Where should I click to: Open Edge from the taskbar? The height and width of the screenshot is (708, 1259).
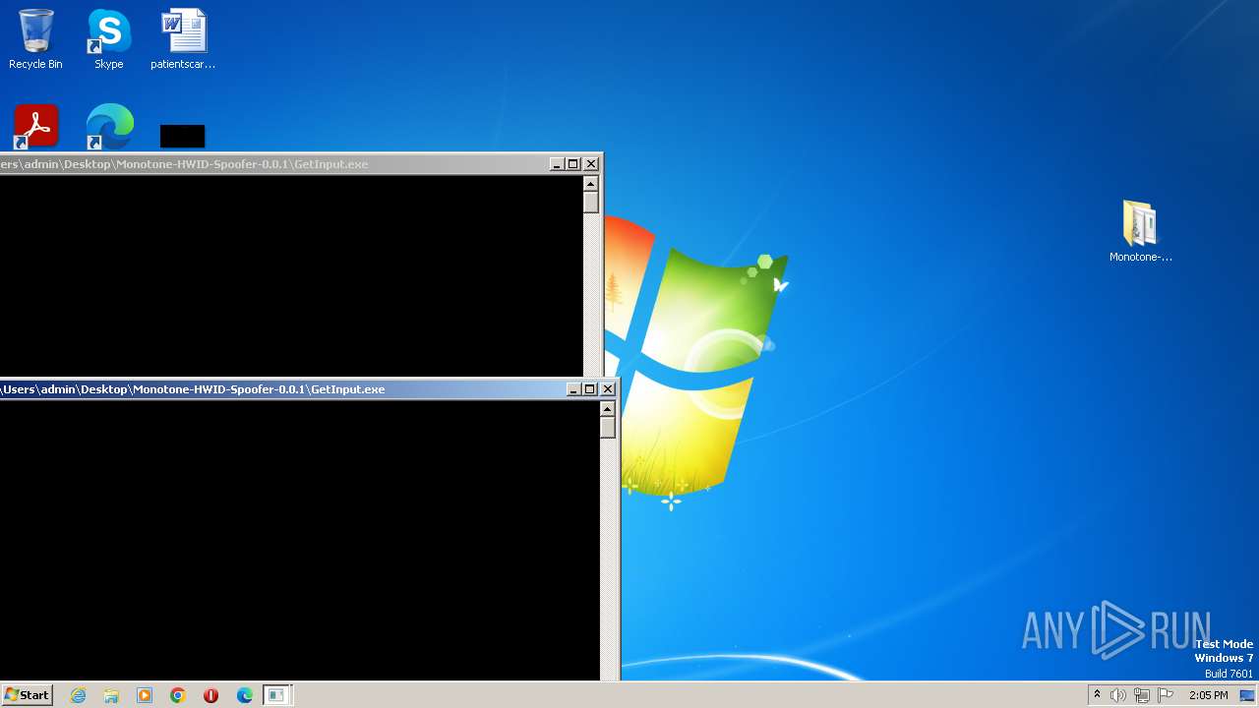(x=244, y=695)
